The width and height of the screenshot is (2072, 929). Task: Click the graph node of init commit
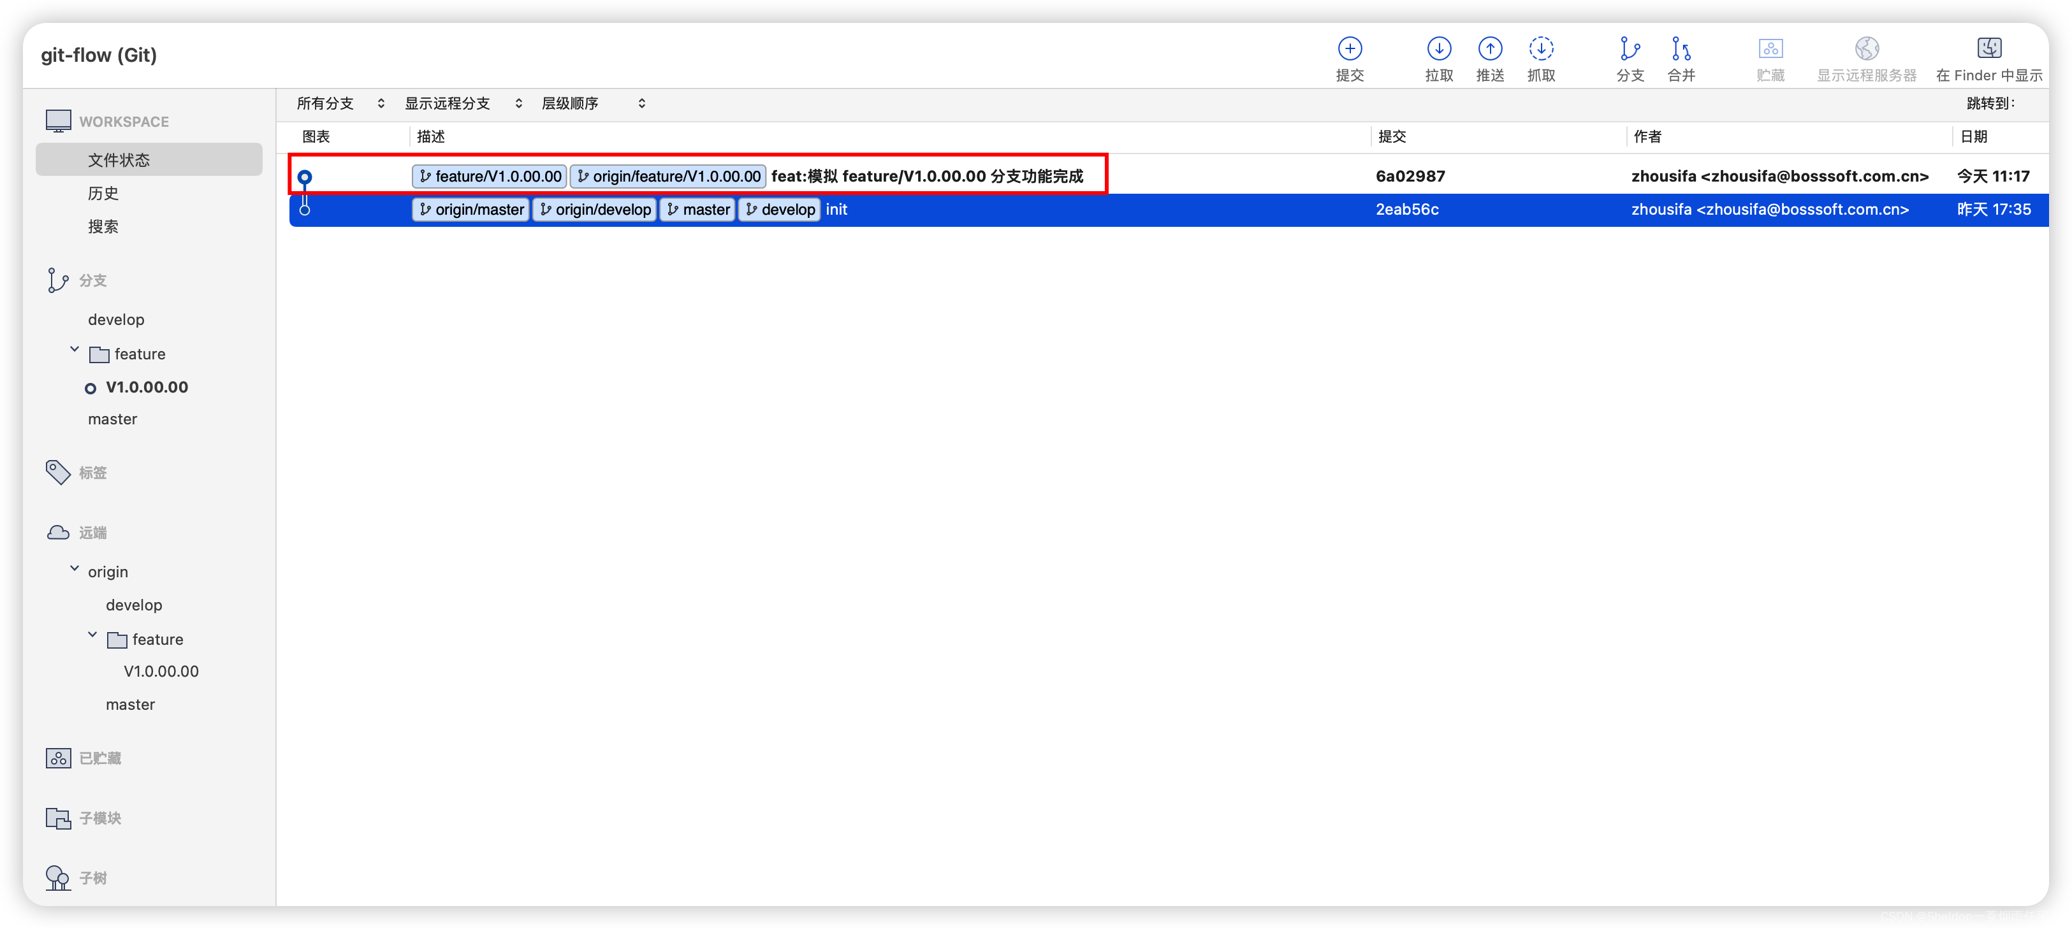click(304, 210)
